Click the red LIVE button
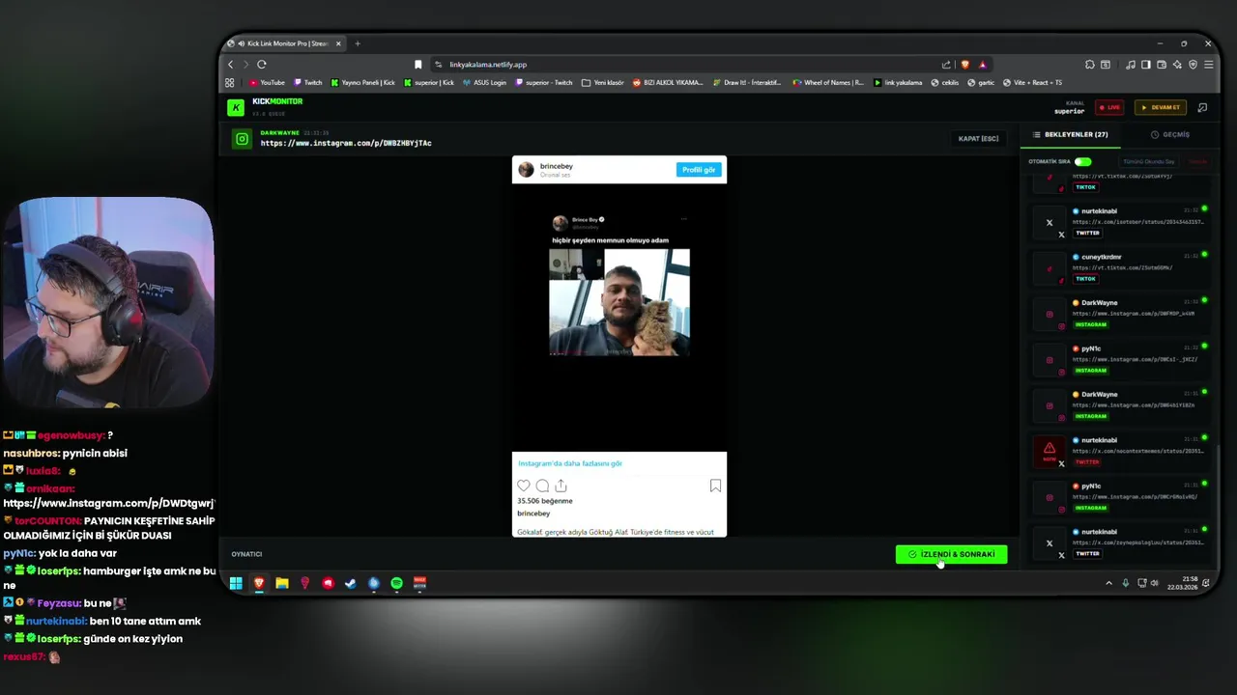This screenshot has height=695, width=1237. [x=1109, y=107]
